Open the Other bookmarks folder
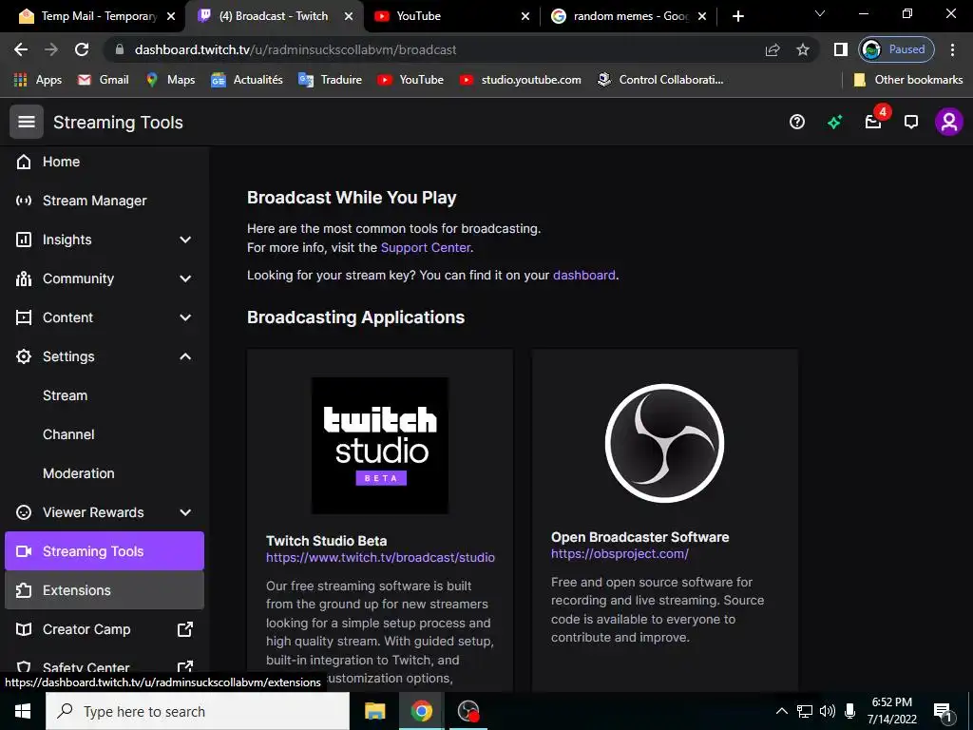The width and height of the screenshot is (973, 730). [908, 80]
